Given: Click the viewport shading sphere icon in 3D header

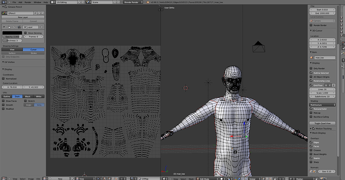Looking at the screenshot, I should coord(221,179).
